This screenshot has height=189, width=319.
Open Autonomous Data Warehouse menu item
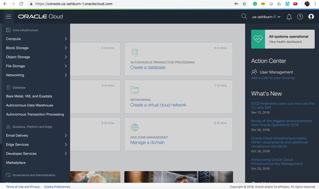click(30, 105)
